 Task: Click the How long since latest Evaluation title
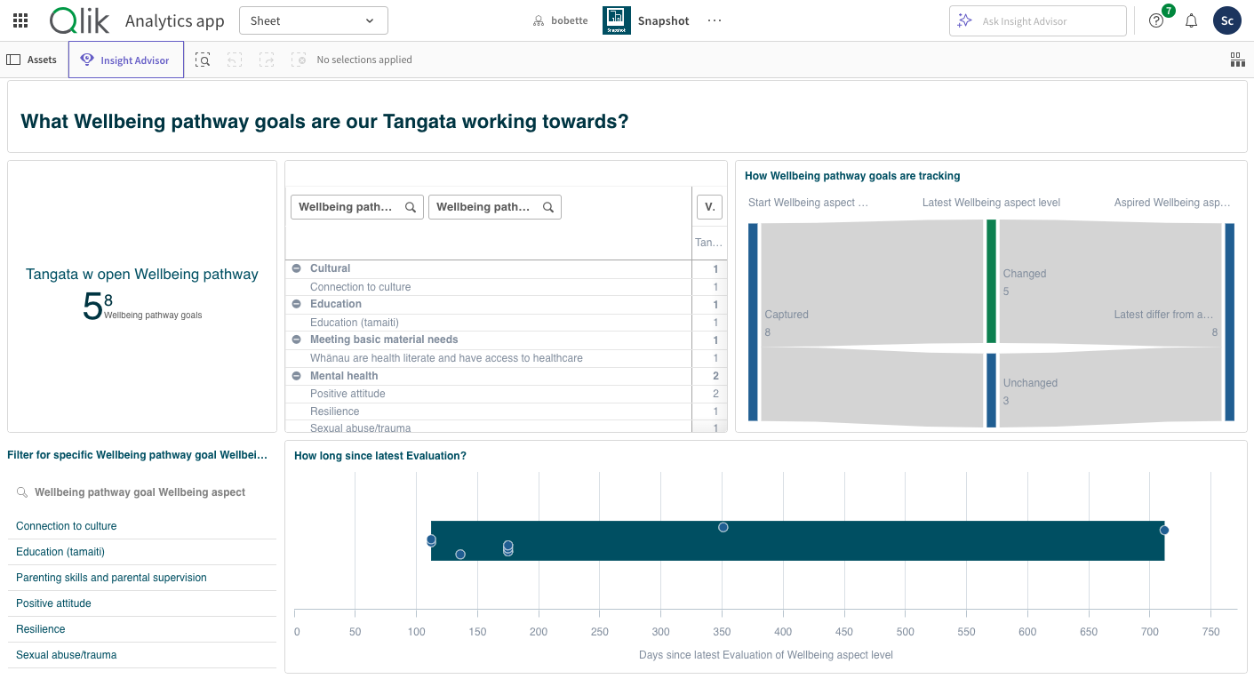pos(380,456)
